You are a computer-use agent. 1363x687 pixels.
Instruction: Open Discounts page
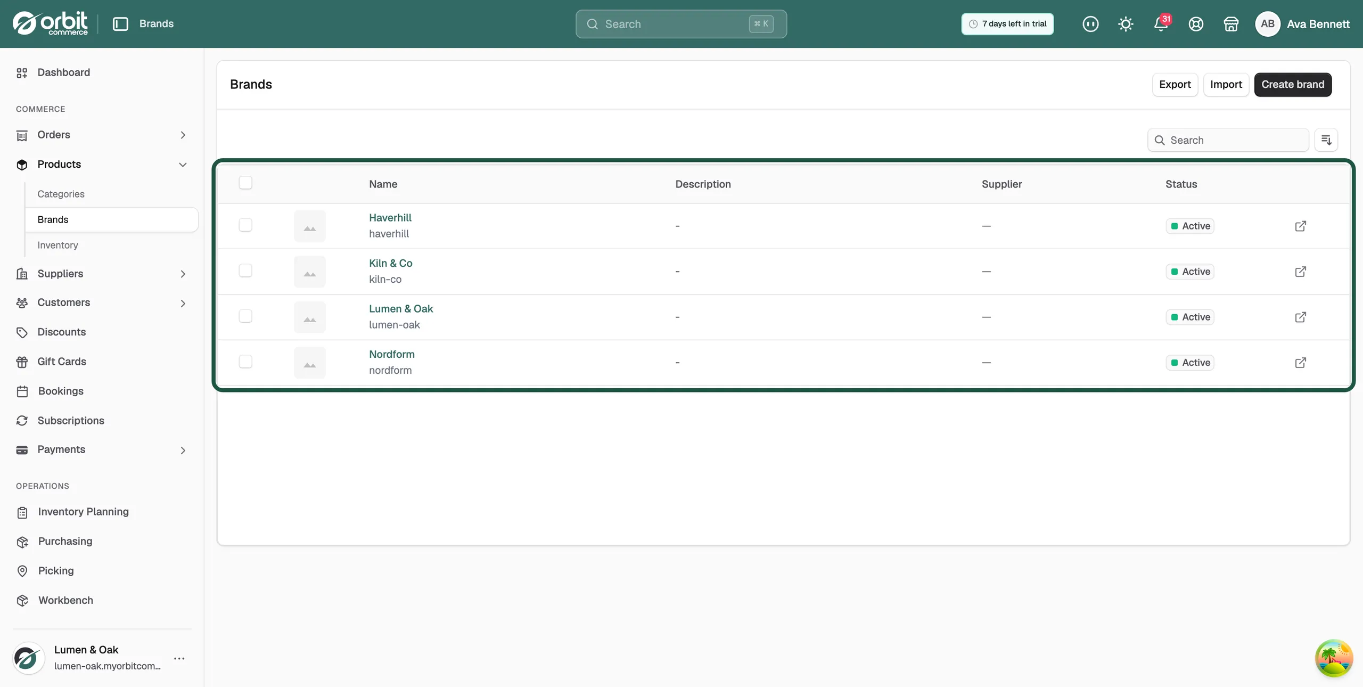(61, 332)
